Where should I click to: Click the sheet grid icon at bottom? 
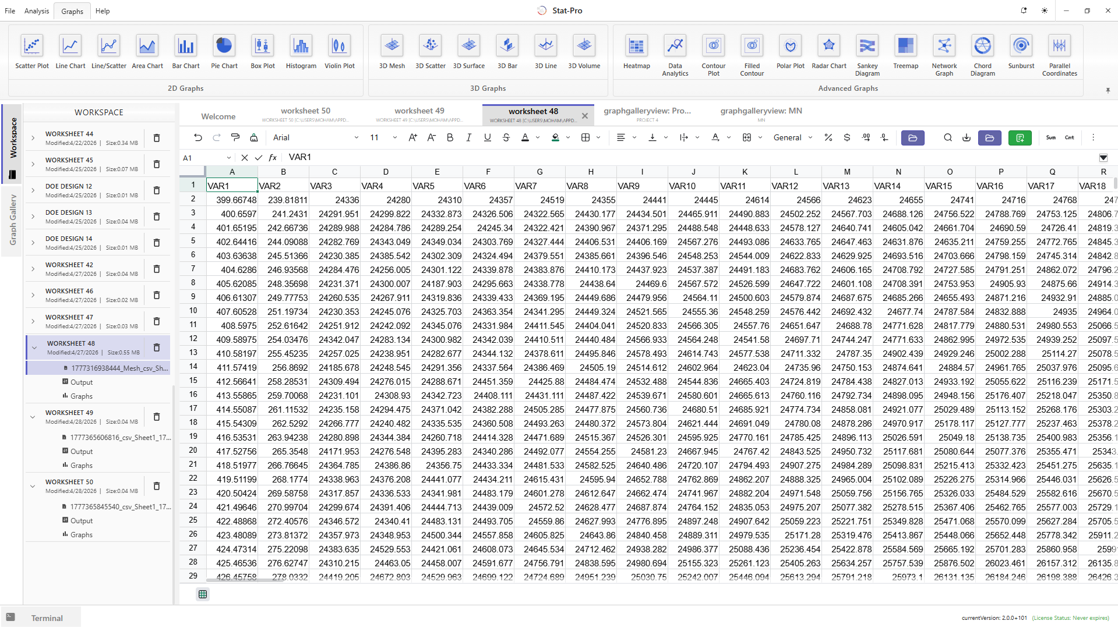[x=202, y=594]
